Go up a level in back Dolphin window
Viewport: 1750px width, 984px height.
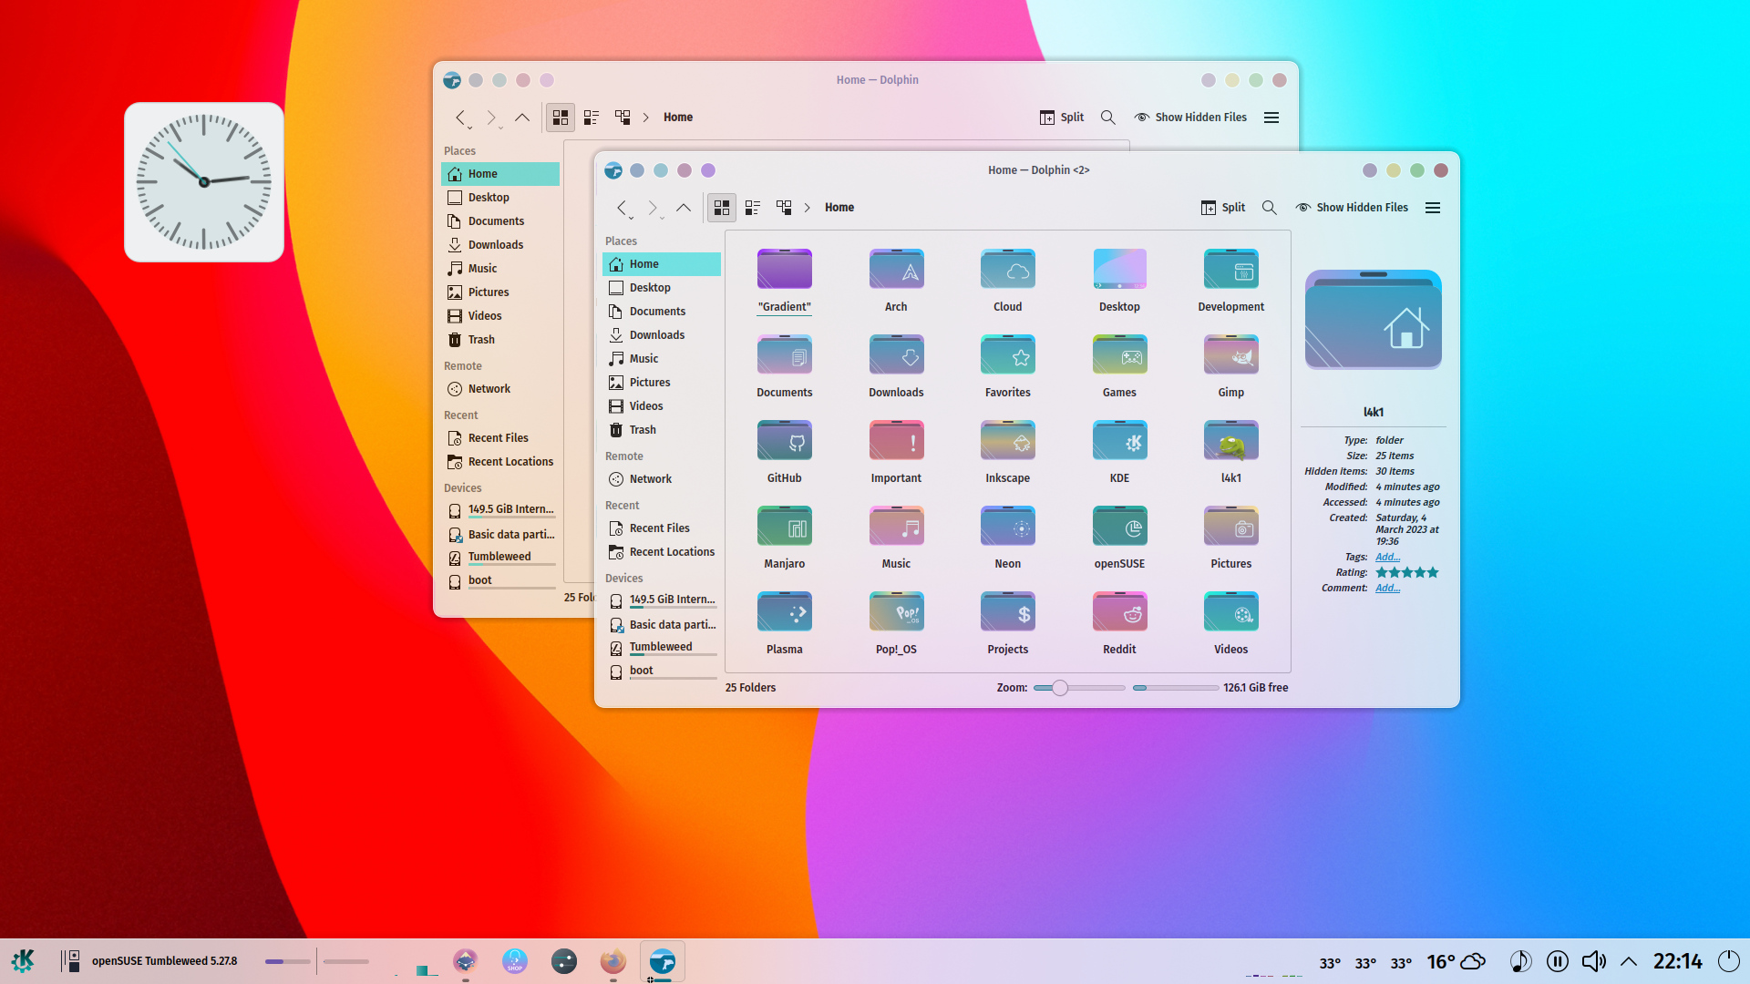[x=522, y=118]
